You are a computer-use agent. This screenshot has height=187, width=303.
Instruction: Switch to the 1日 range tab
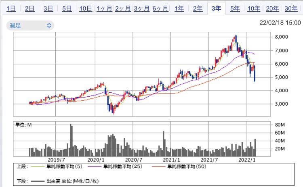point(11,8)
